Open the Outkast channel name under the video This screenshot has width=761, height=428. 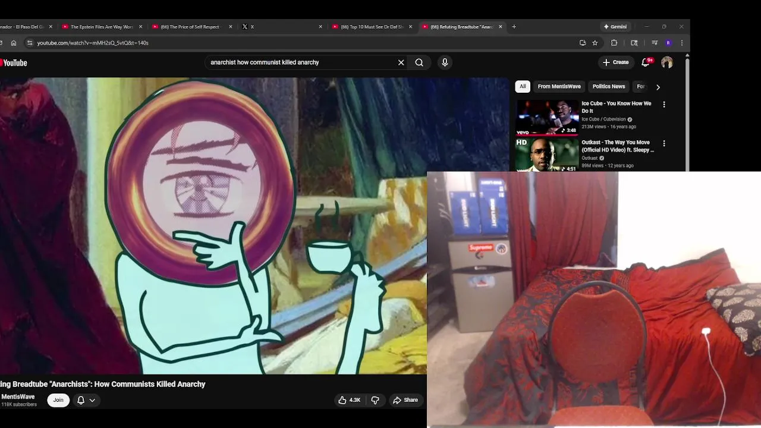click(x=590, y=158)
